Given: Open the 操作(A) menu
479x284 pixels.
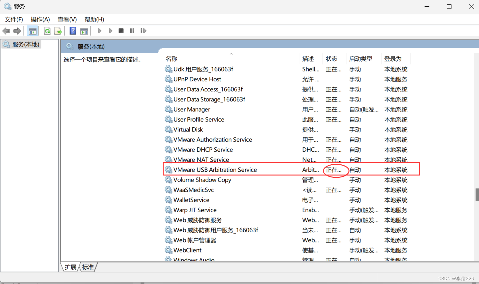Looking at the screenshot, I should (40, 19).
